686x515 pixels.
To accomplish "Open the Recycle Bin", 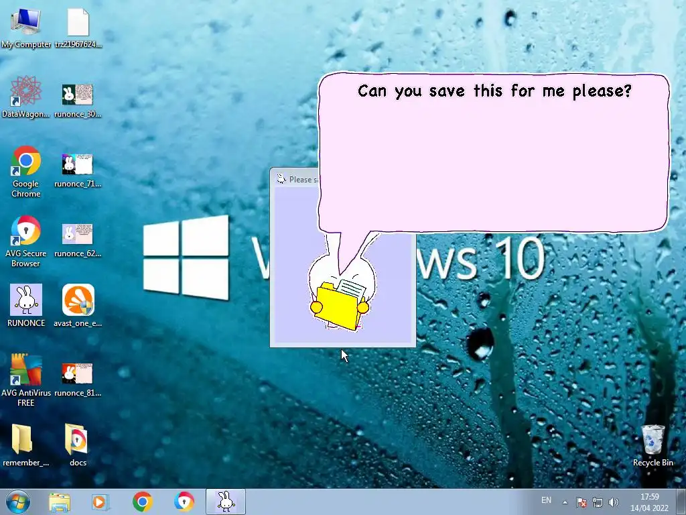I will (653, 445).
